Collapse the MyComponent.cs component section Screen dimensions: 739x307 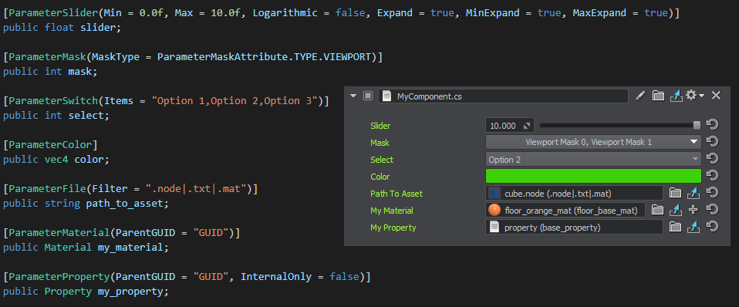[x=353, y=96]
